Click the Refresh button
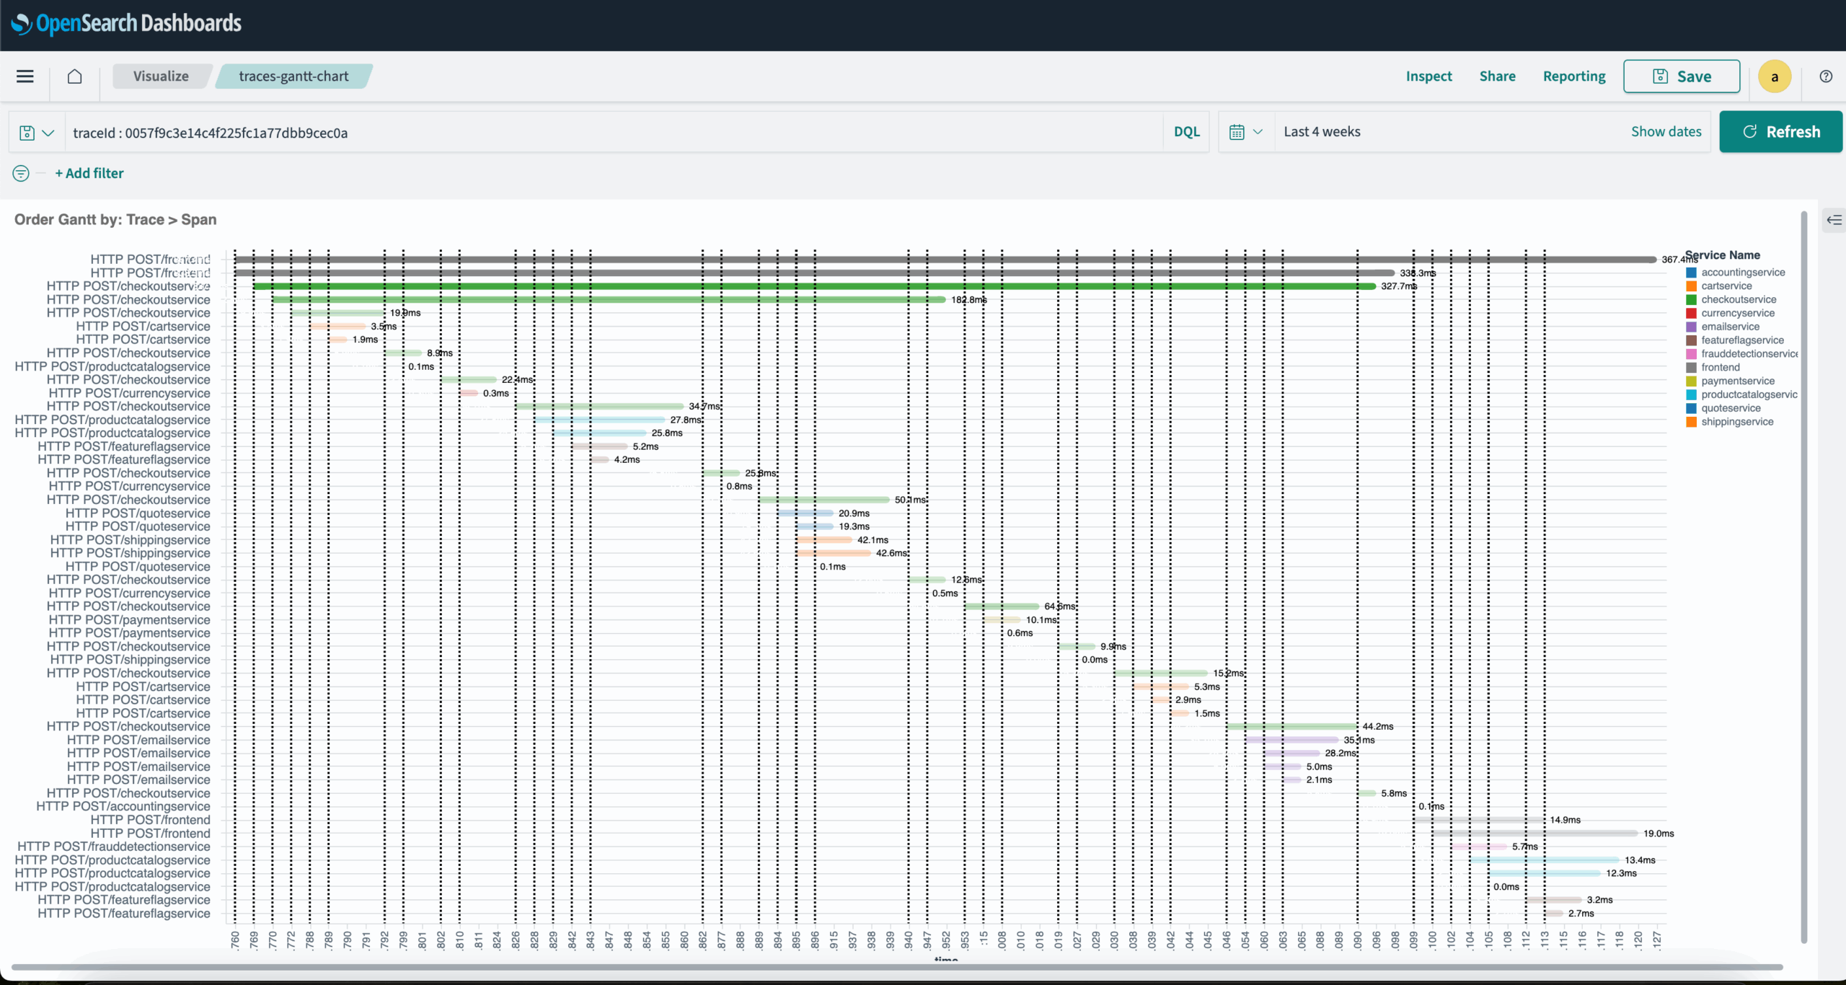 pos(1780,131)
